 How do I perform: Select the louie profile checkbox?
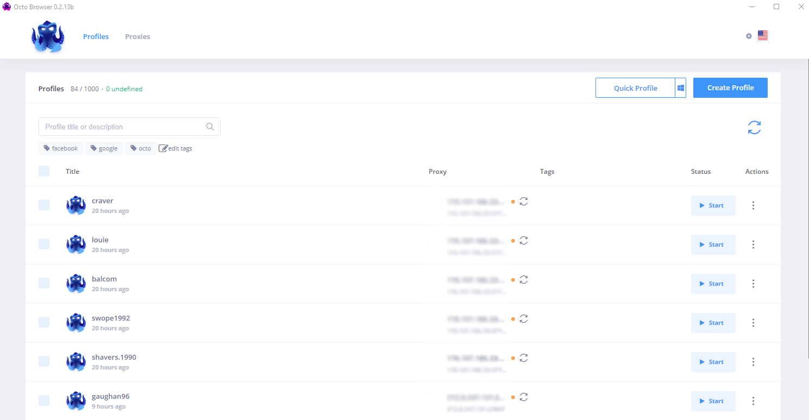coord(44,244)
